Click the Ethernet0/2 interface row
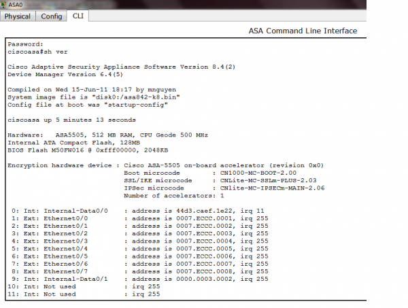 tap(139, 234)
